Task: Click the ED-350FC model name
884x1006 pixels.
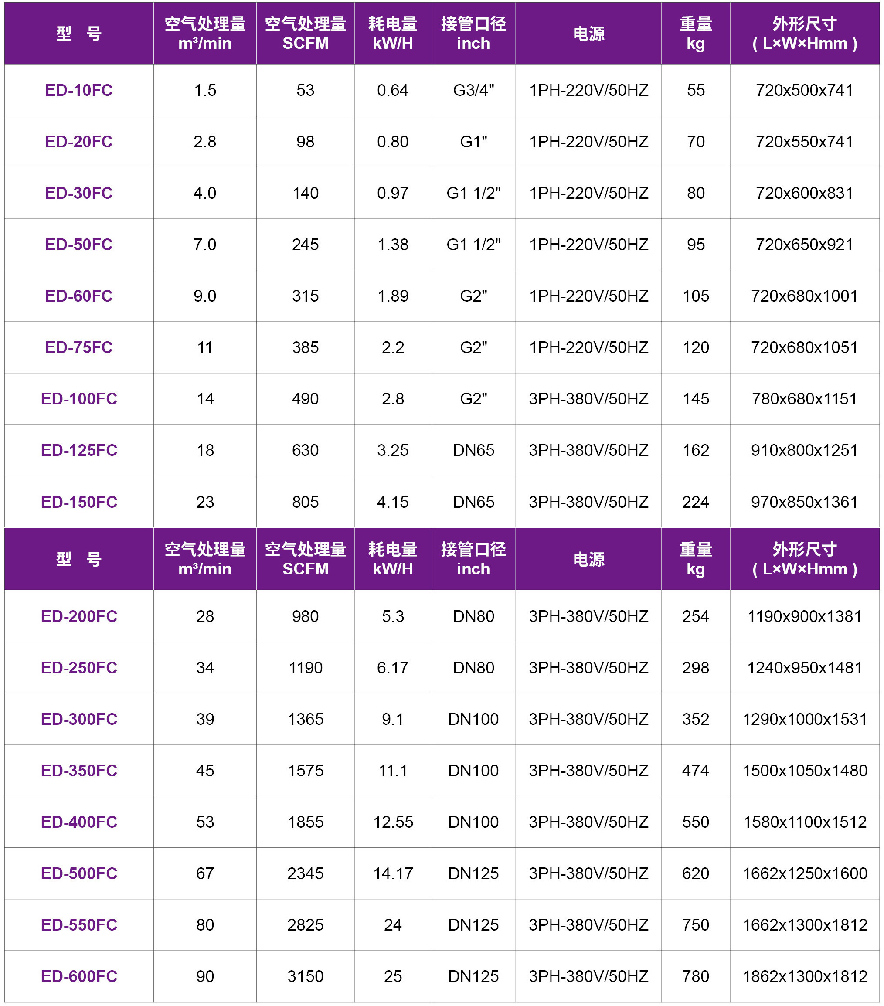Action: [79, 770]
